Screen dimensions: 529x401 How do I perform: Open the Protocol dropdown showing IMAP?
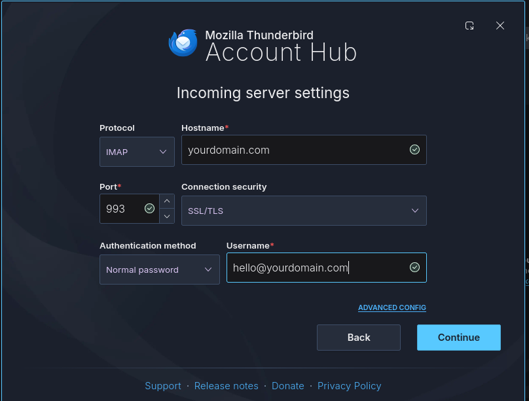click(137, 152)
